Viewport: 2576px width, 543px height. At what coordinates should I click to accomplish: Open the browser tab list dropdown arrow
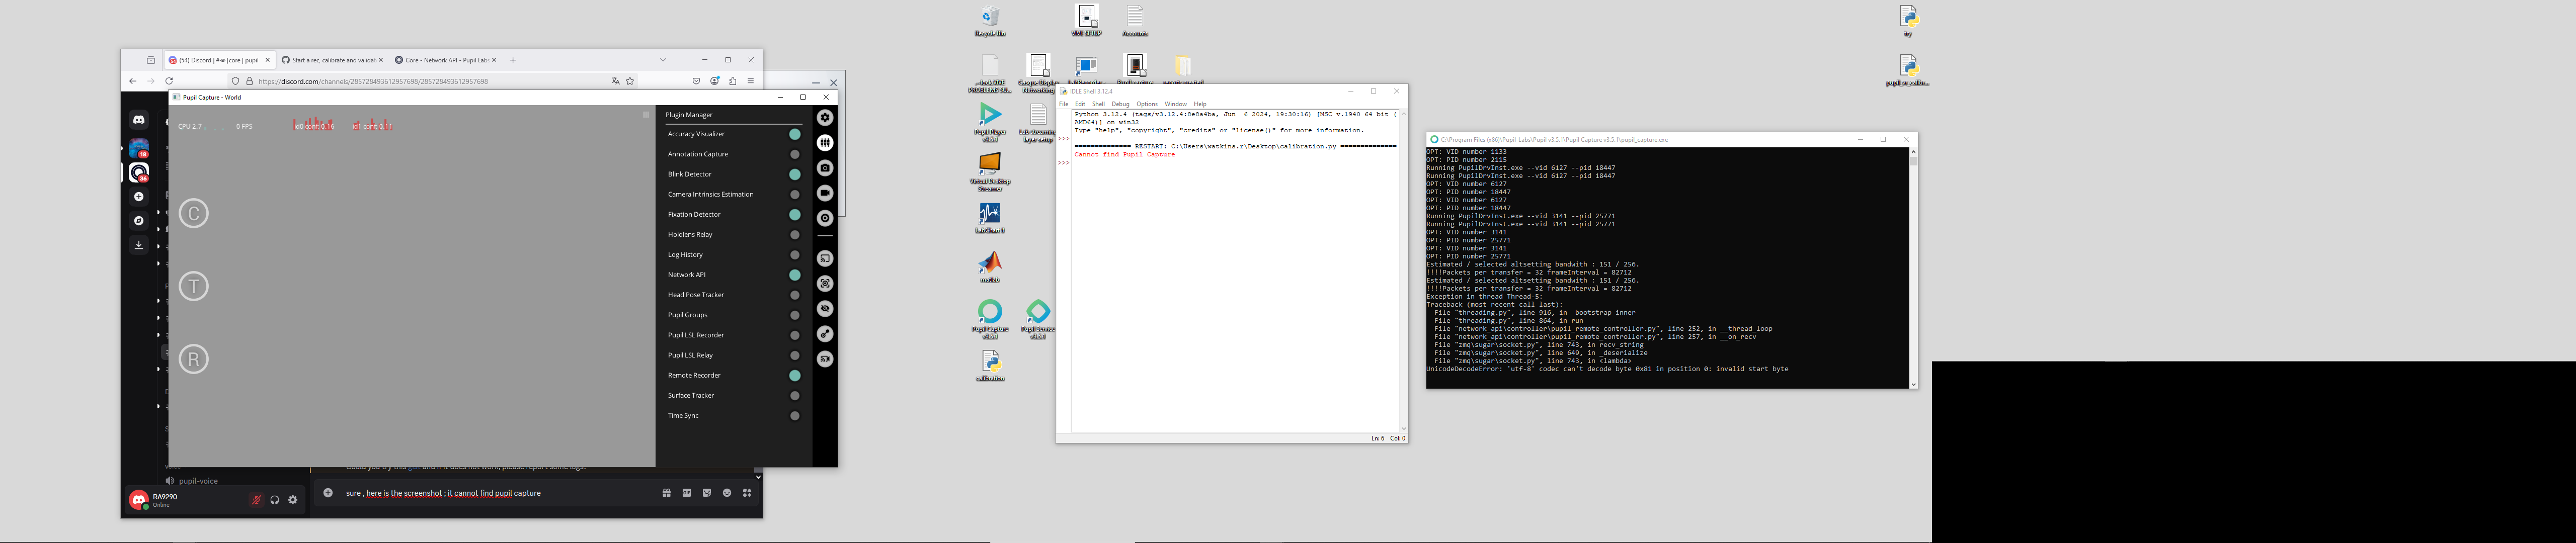pos(662,60)
